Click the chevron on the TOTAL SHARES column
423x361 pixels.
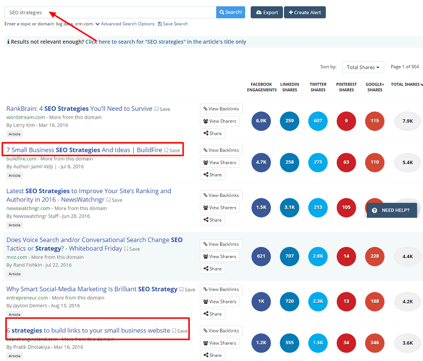point(420,84)
